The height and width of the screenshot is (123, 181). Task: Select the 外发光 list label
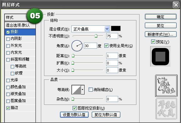(x=16, y=45)
